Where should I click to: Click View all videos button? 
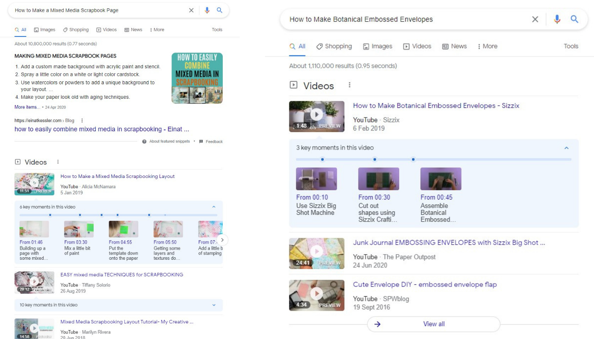pyautogui.click(x=434, y=324)
